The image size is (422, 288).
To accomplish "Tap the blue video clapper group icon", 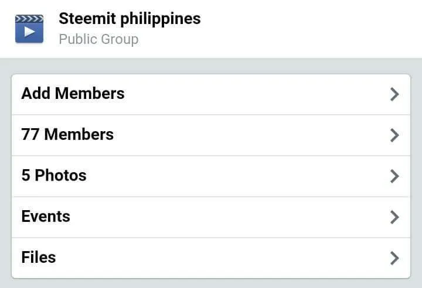I will coord(29,29).
